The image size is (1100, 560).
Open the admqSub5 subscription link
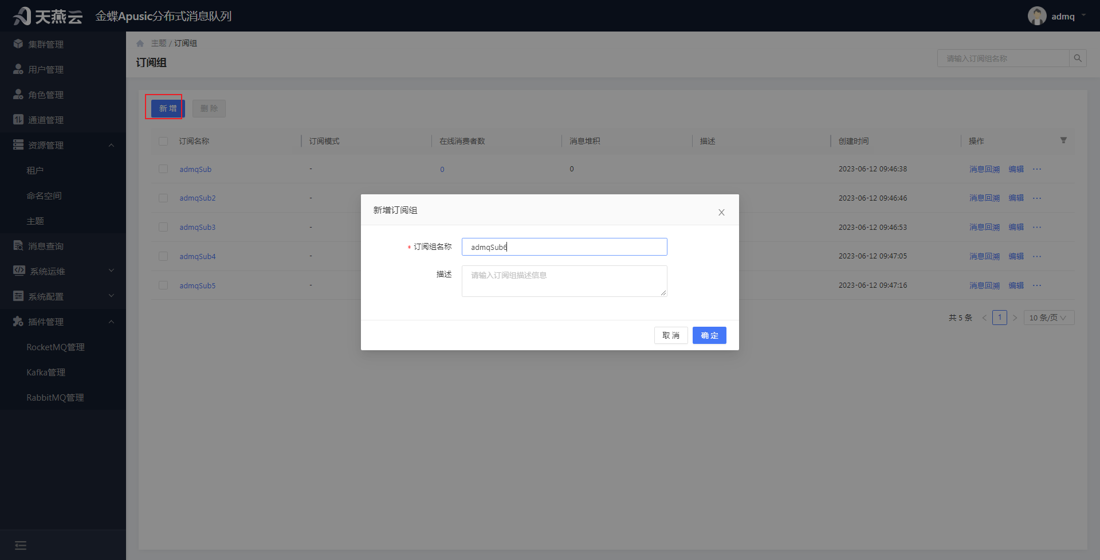pyautogui.click(x=198, y=285)
